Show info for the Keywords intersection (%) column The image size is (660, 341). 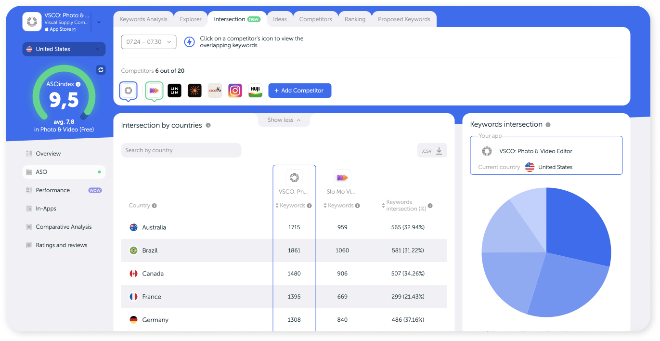coord(430,206)
